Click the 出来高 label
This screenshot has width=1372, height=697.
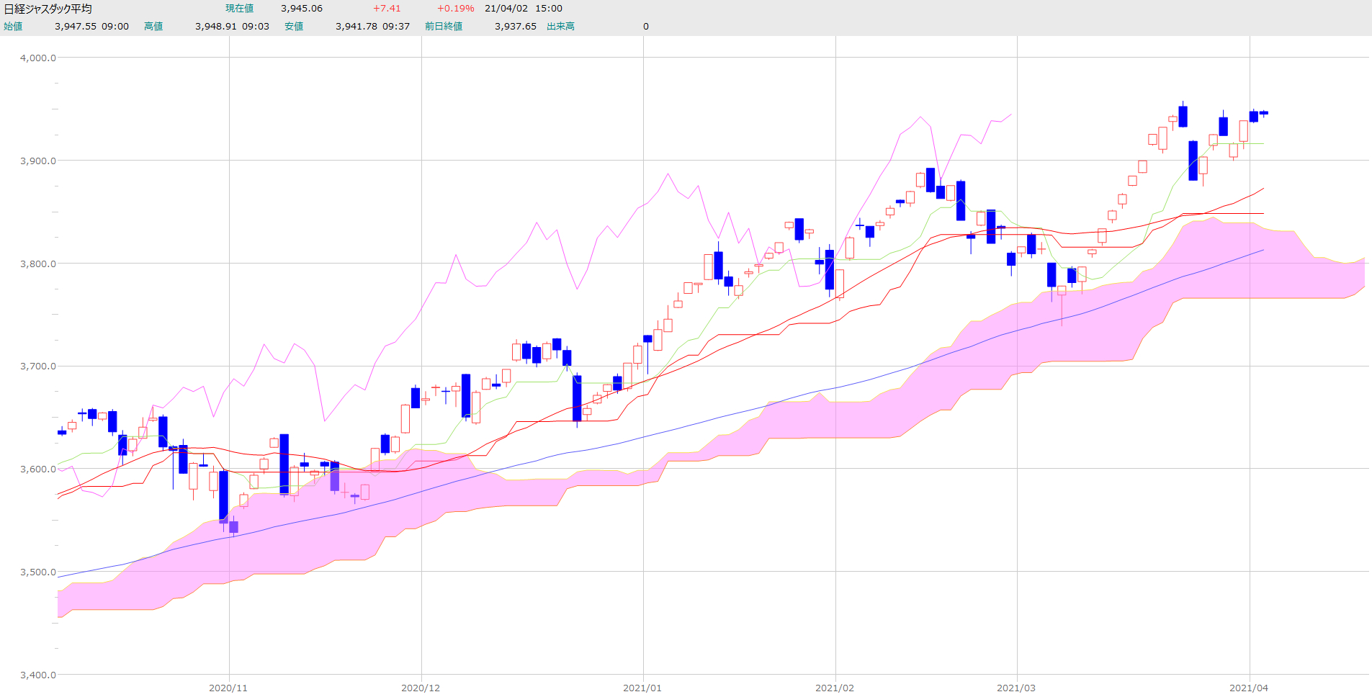point(561,27)
